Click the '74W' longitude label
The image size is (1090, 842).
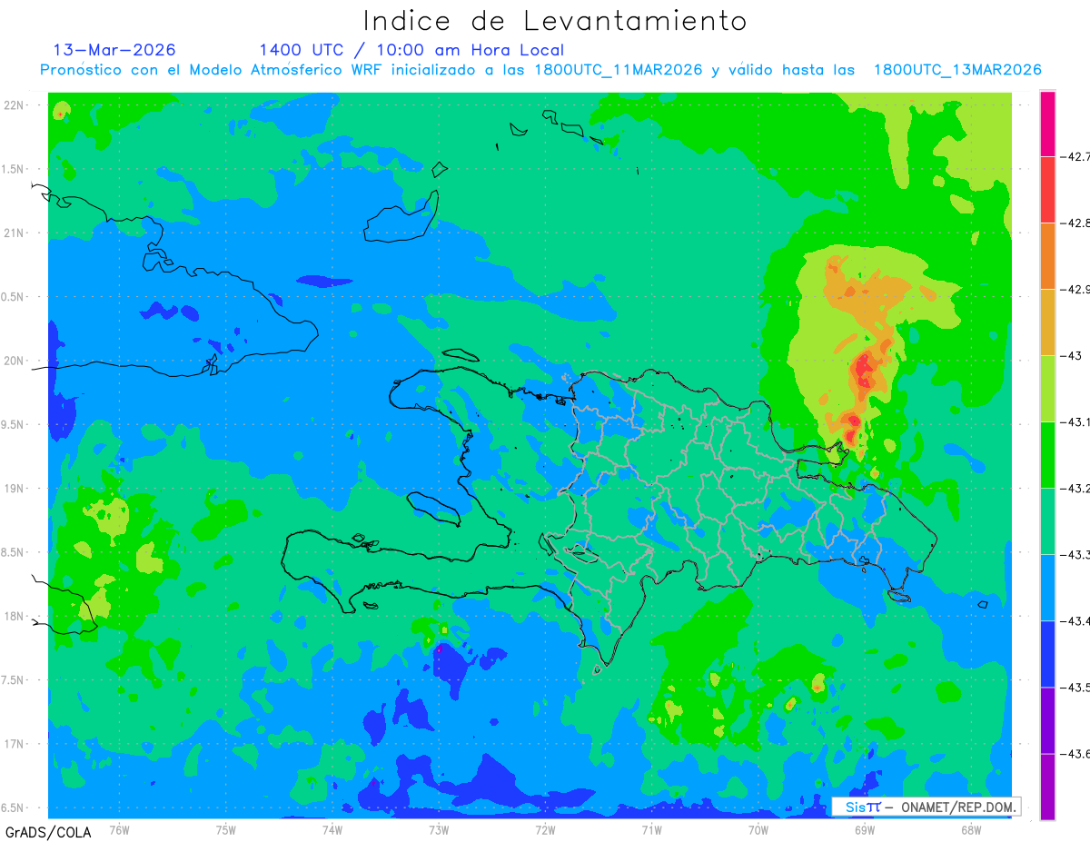(332, 828)
